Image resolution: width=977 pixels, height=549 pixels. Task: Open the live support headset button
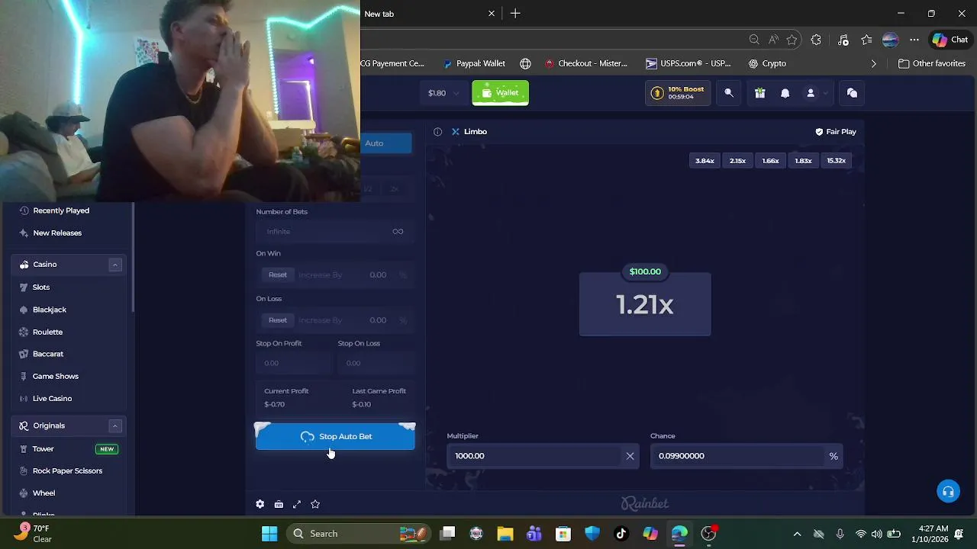[948, 491]
